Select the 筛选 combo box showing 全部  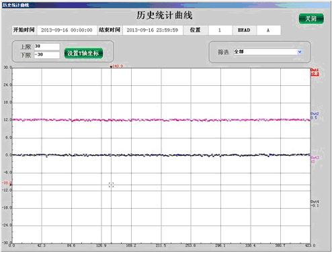[x=267, y=52]
